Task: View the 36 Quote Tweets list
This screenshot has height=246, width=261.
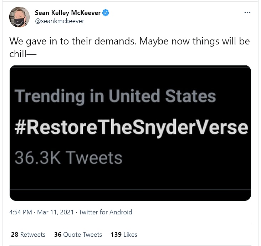Action: [78, 235]
